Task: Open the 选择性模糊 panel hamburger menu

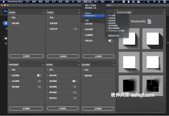Action: tap(114, 65)
